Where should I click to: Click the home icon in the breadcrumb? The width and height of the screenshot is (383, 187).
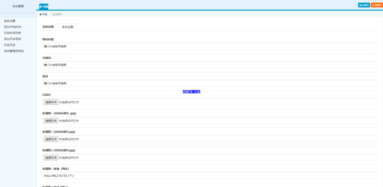point(40,14)
